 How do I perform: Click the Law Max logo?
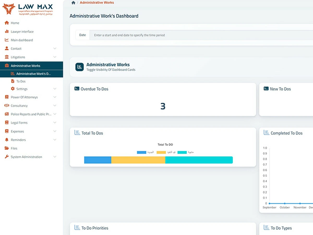[x=28, y=9]
